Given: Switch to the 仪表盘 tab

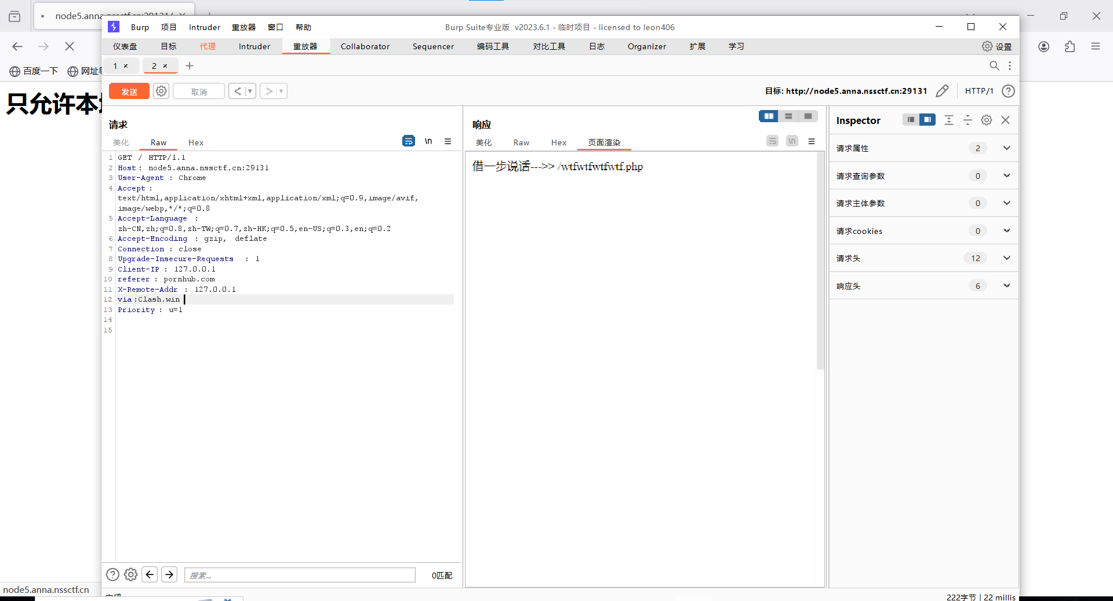Looking at the screenshot, I should click(x=125, y=46).
